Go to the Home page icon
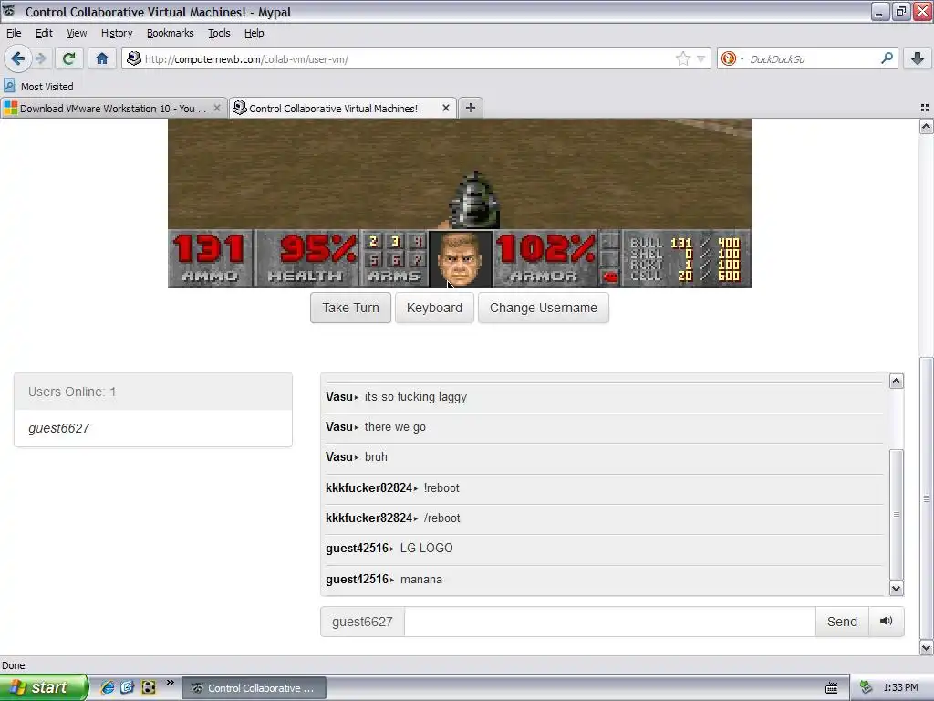934x701 pixels. coord(102,58)
